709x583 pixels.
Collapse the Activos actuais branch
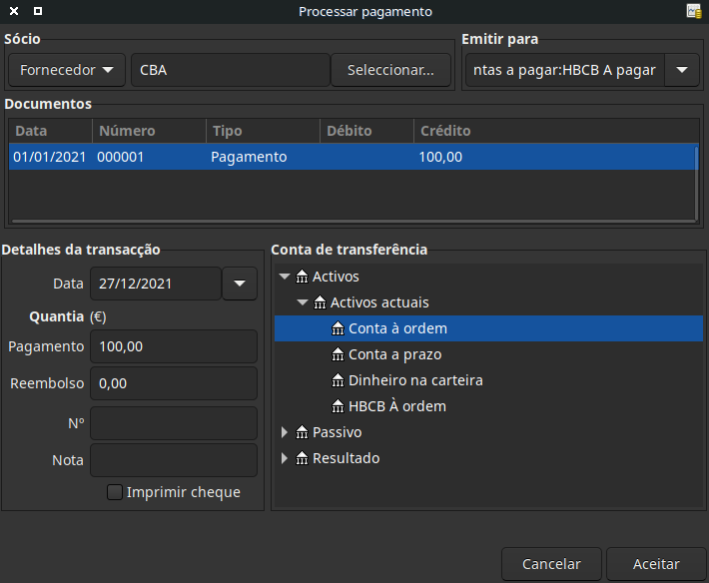pyautogui.click(x=303, y=302)
